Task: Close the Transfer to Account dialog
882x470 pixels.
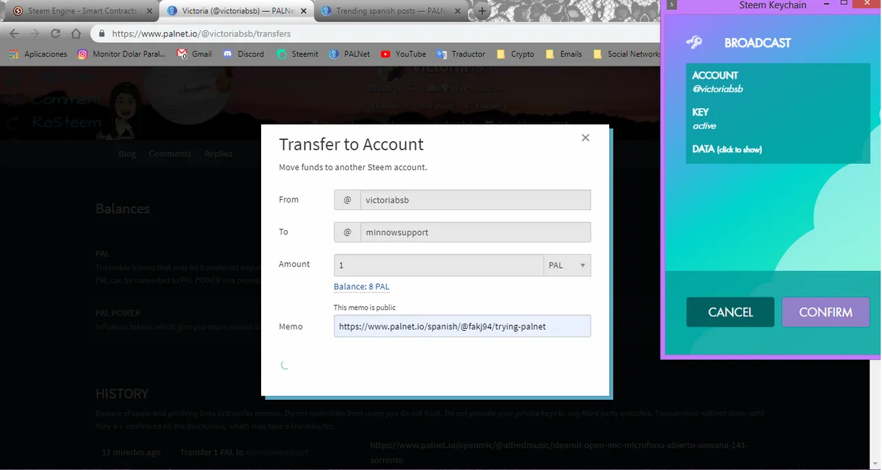Action: [585, 138]
